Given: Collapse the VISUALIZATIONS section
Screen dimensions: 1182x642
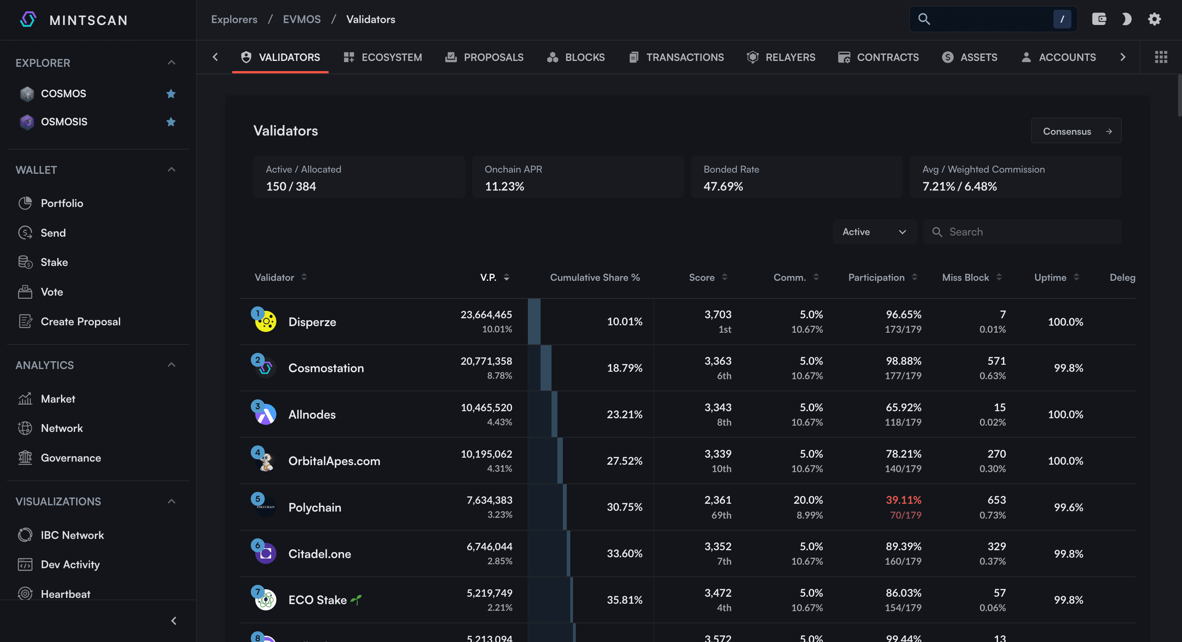Looking at the screenshot, I should click(172, 501).
